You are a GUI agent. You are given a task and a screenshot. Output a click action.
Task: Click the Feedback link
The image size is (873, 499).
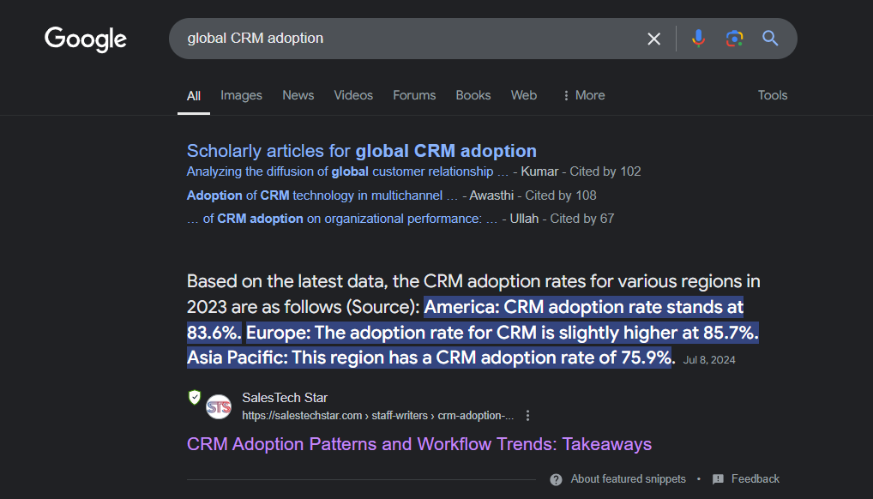pos(755,479)
